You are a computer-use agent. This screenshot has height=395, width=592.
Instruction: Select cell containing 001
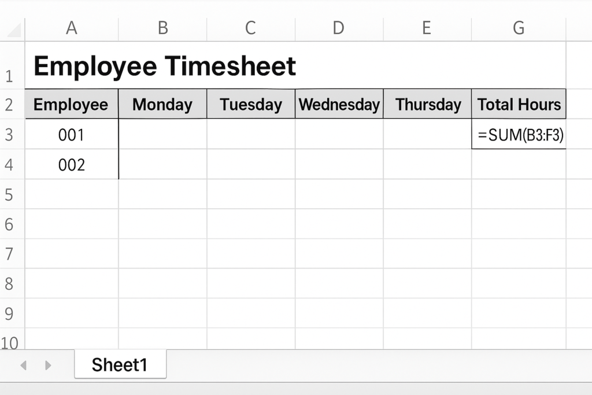coord(72,134)
